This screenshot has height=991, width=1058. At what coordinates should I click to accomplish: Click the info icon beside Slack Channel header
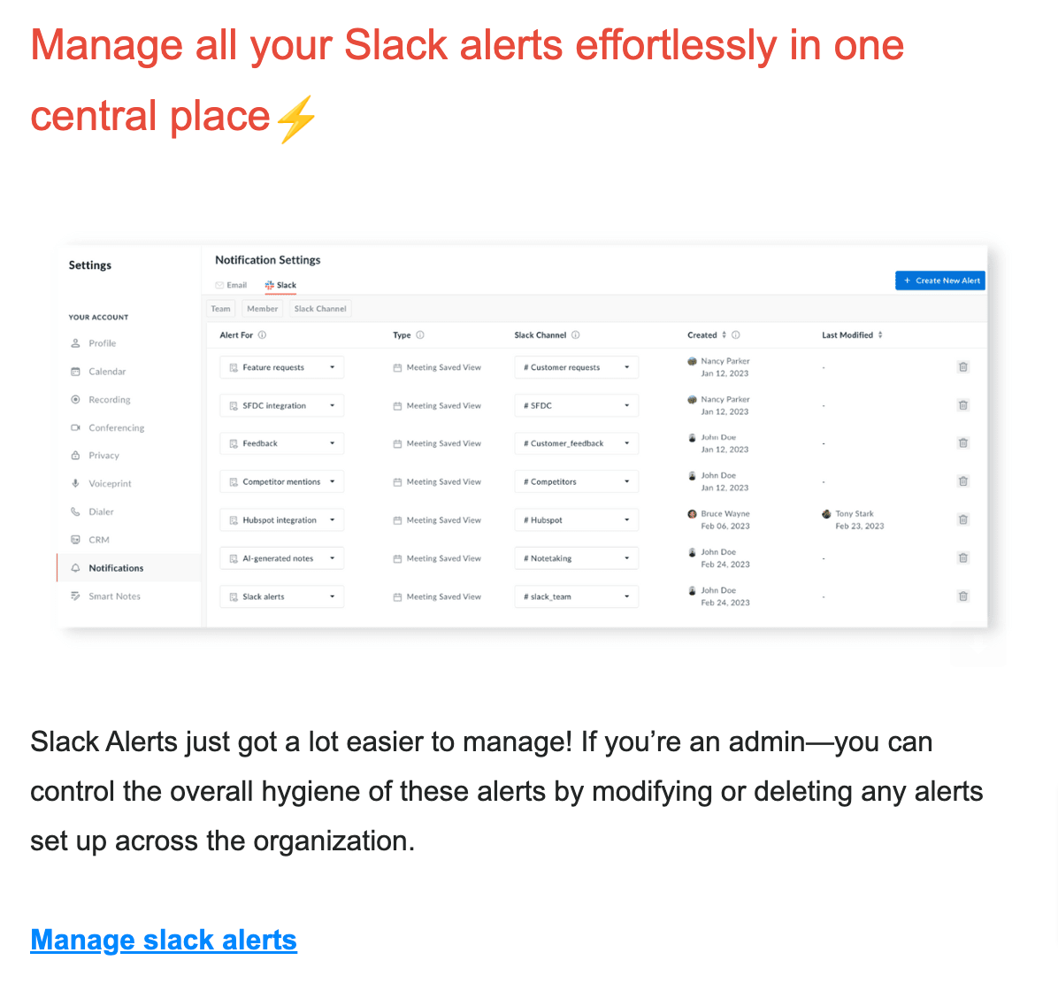[x=575, y=334]
